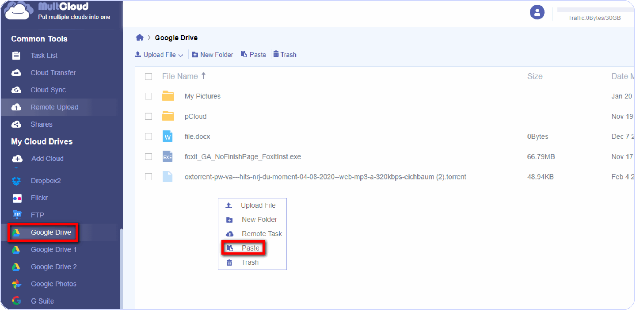Go to home via breadcrumb house icon
Image resolution: width=635 pixels, height=310 pixels.
click(140, 37)
